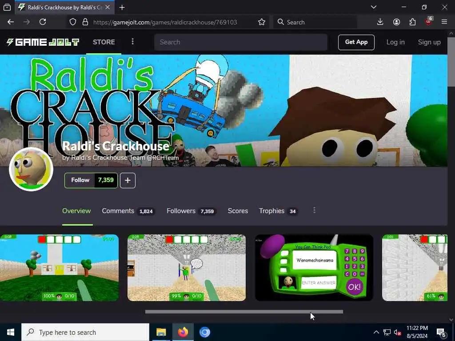Open the STORE section

point(104,42)
